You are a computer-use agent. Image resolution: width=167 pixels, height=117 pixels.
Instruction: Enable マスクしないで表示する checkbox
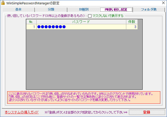(x=90, y=16)
